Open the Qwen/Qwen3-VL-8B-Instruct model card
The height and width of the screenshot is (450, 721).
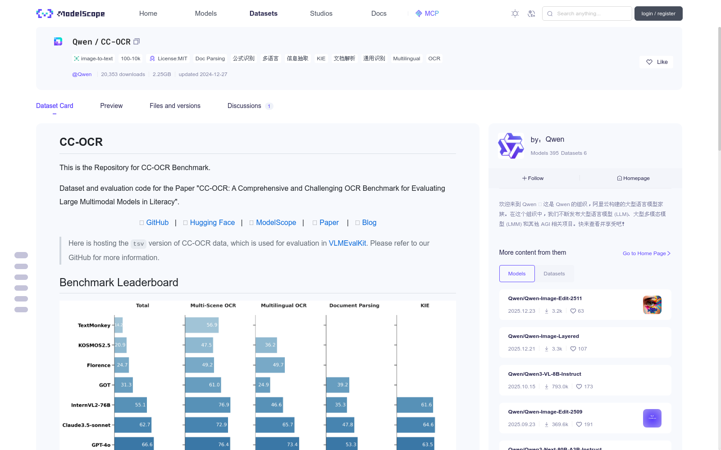point(585,380)
